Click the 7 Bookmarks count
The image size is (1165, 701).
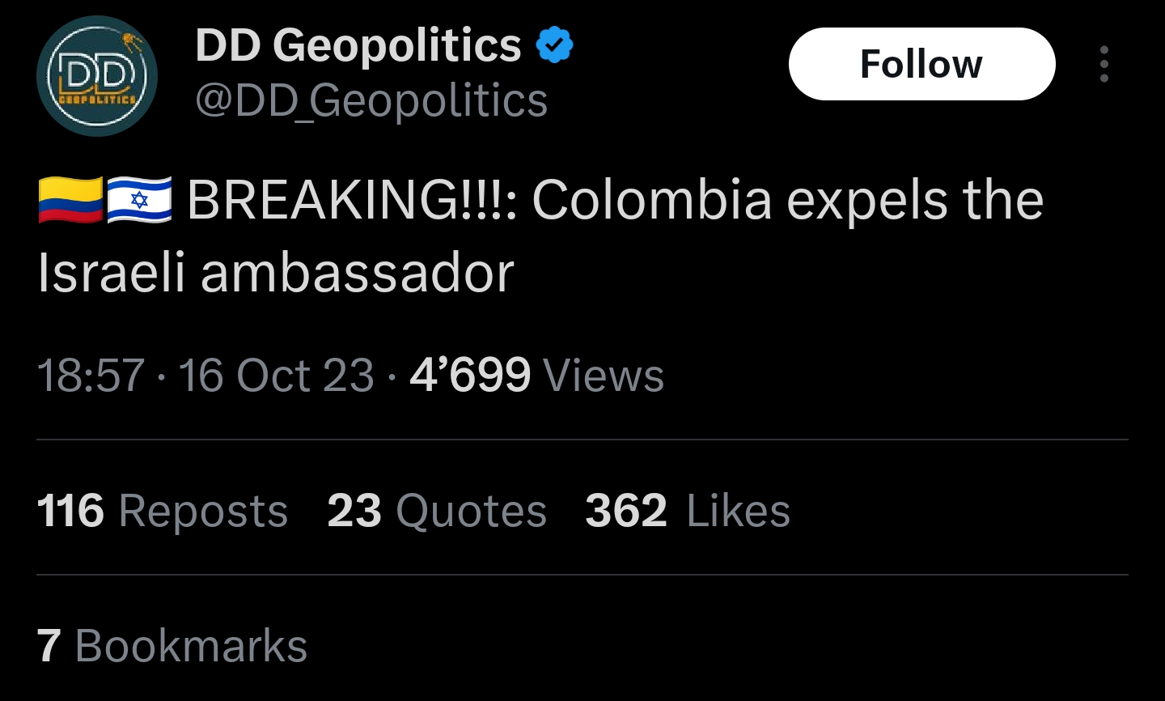pyautogui.click(x=172, y=646)
